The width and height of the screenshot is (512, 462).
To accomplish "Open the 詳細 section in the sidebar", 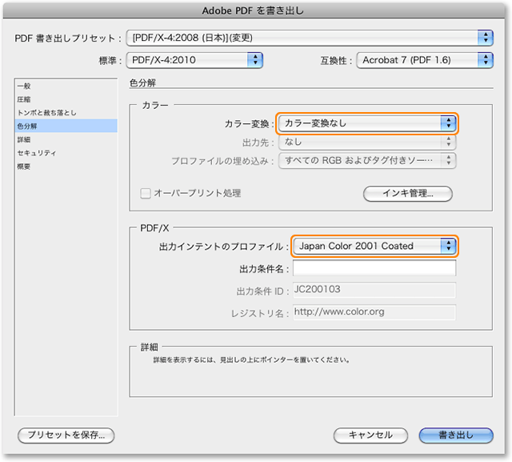I will 25,139.
